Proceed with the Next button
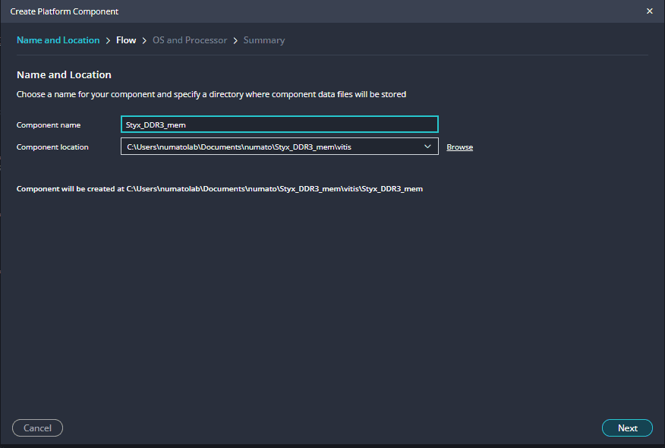Viewport: 665px width, 448px height. (627, 428)
